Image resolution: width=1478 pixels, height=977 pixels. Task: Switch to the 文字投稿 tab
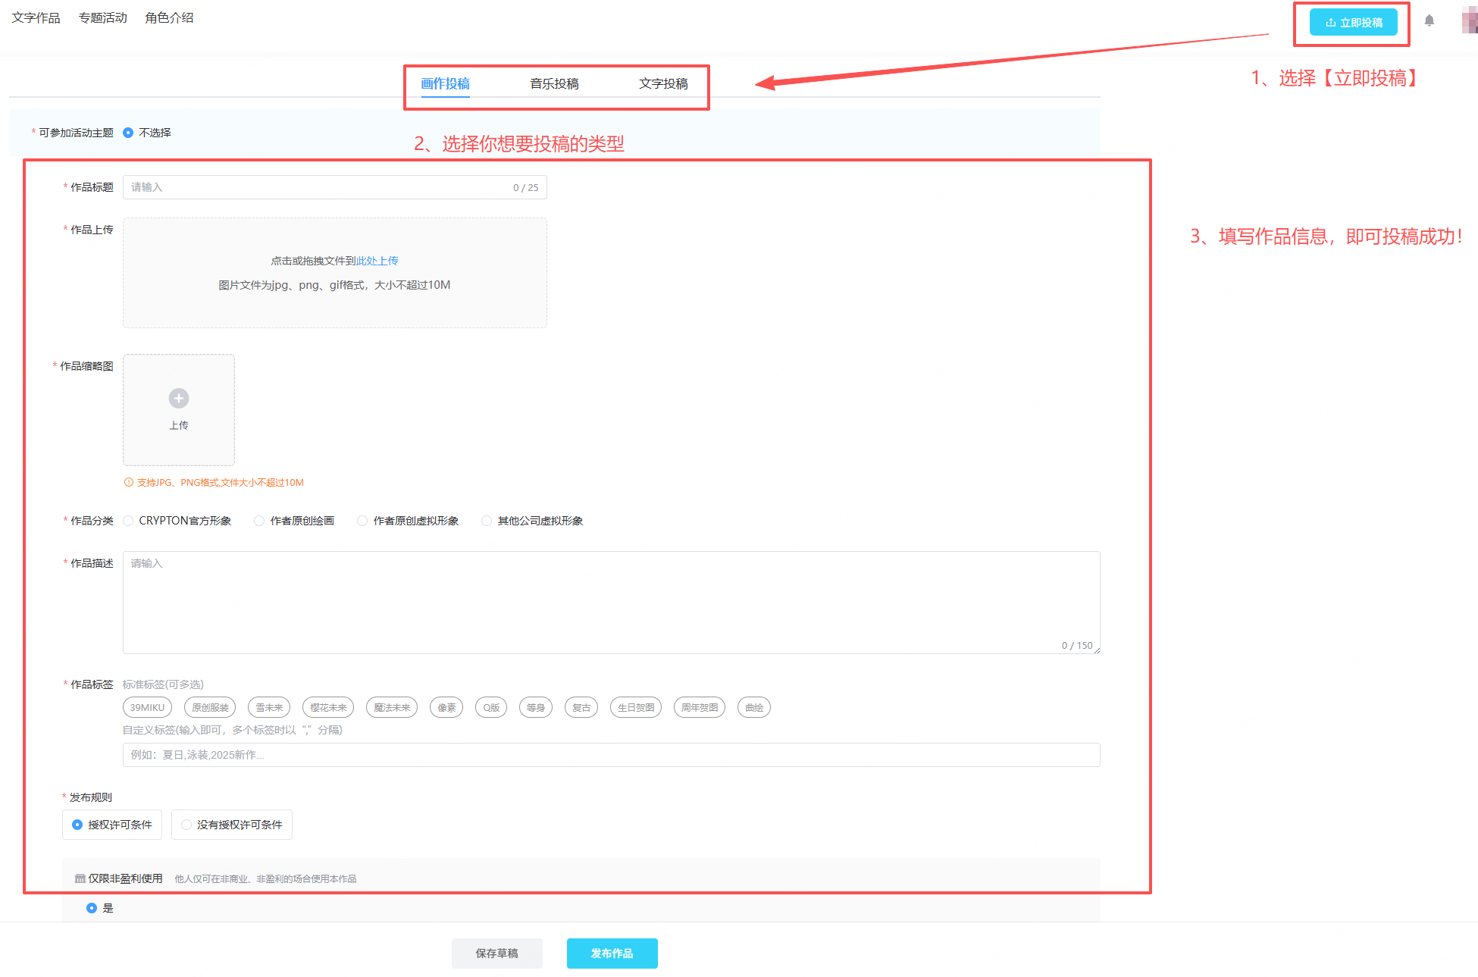(663, 84)
